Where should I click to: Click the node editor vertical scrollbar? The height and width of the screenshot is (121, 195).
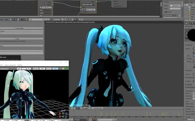click(161, 4)
